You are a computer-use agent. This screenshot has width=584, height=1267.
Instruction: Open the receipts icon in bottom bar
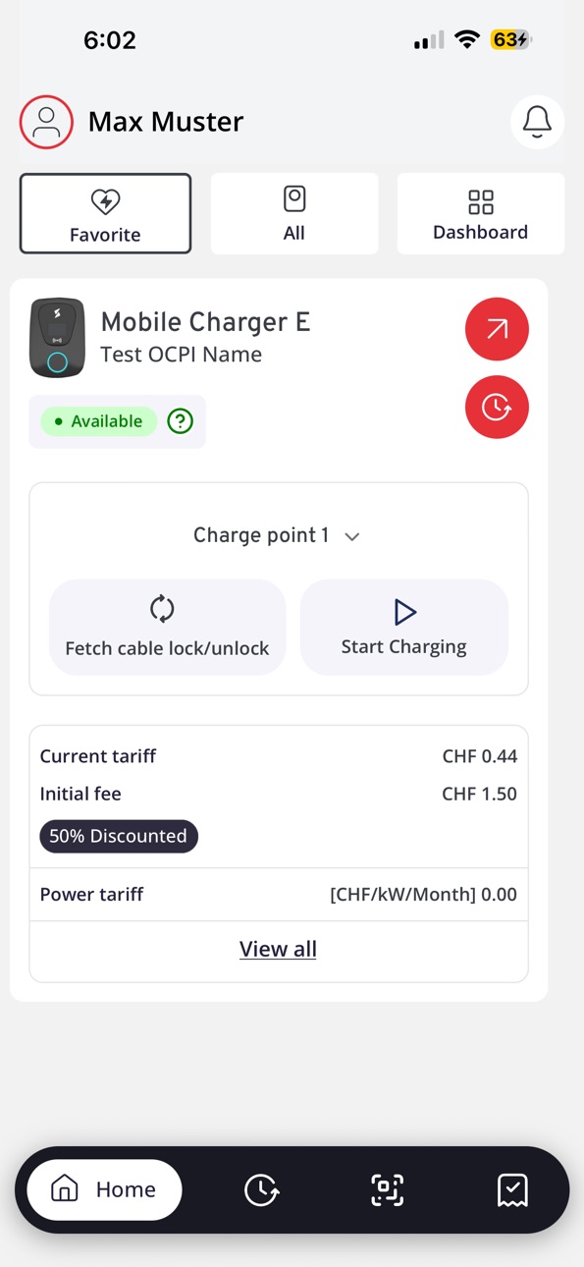512,1190
